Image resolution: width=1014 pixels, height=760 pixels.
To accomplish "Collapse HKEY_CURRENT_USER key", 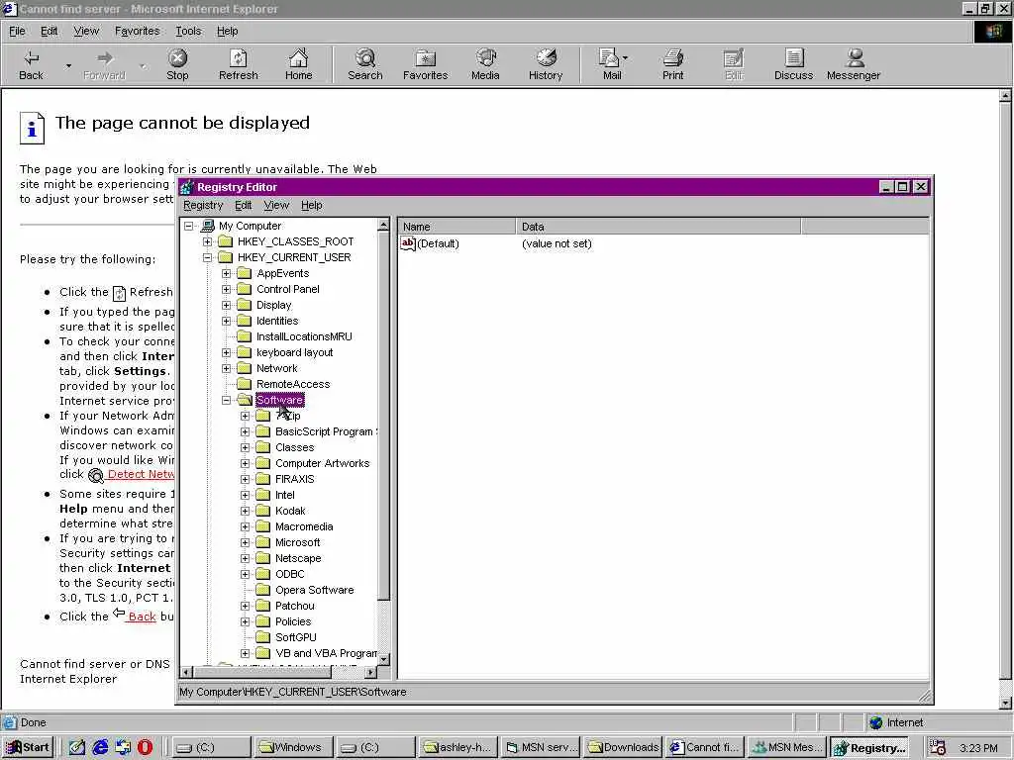I will pos(207,257).
